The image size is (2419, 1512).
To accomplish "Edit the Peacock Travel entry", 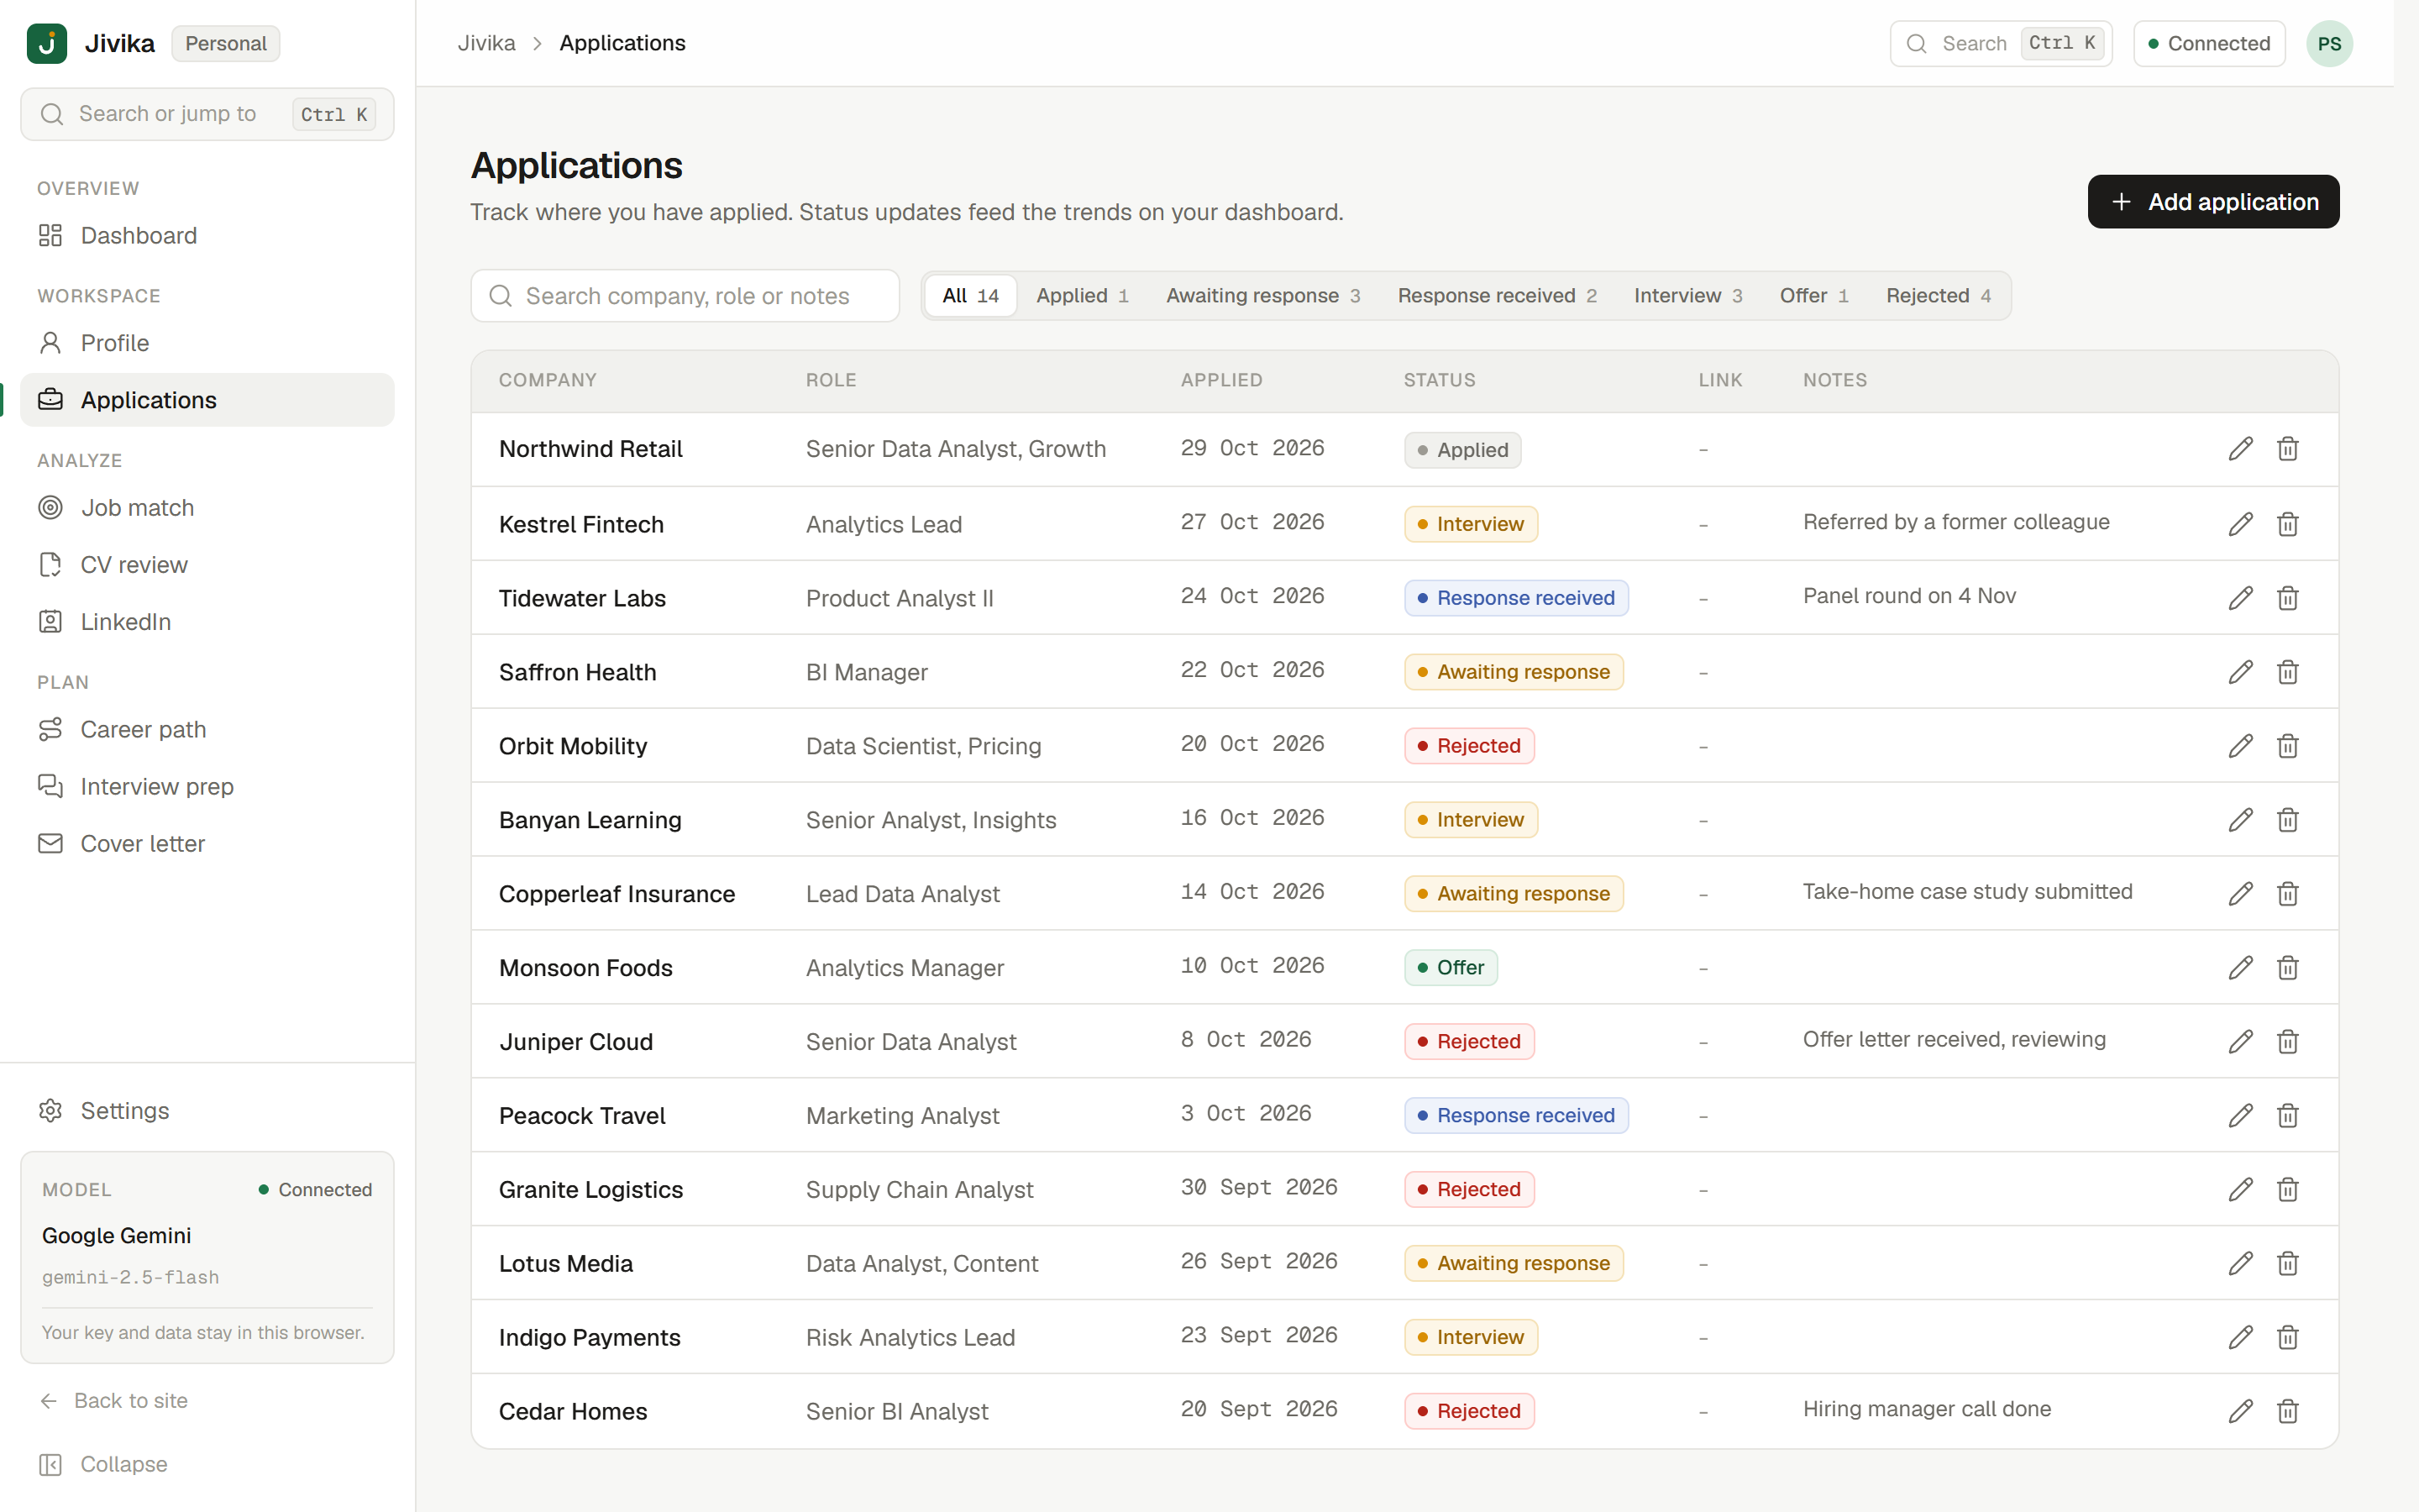I will 2240,1116.
